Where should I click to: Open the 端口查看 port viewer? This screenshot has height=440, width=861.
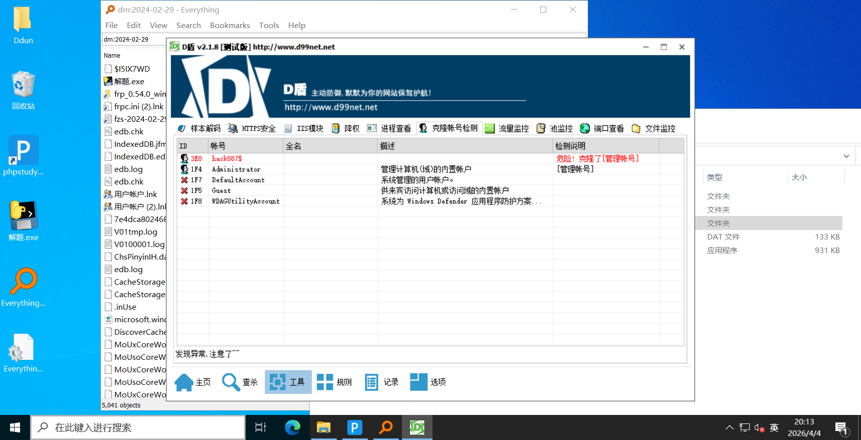(x=602, y=128)
